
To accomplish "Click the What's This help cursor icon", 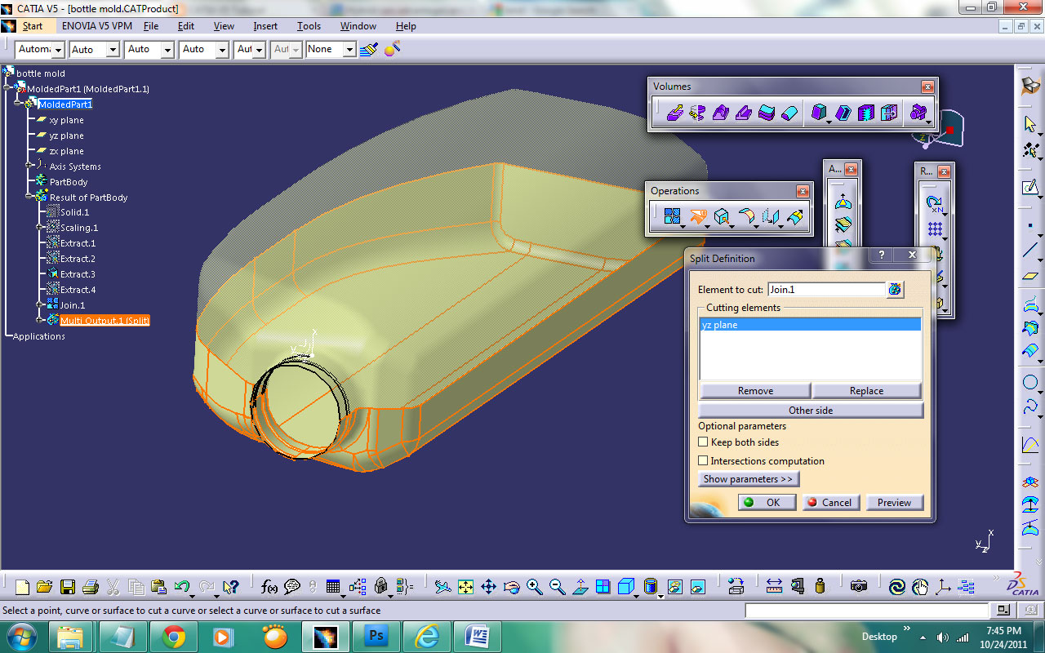I will tap(231, 586).
